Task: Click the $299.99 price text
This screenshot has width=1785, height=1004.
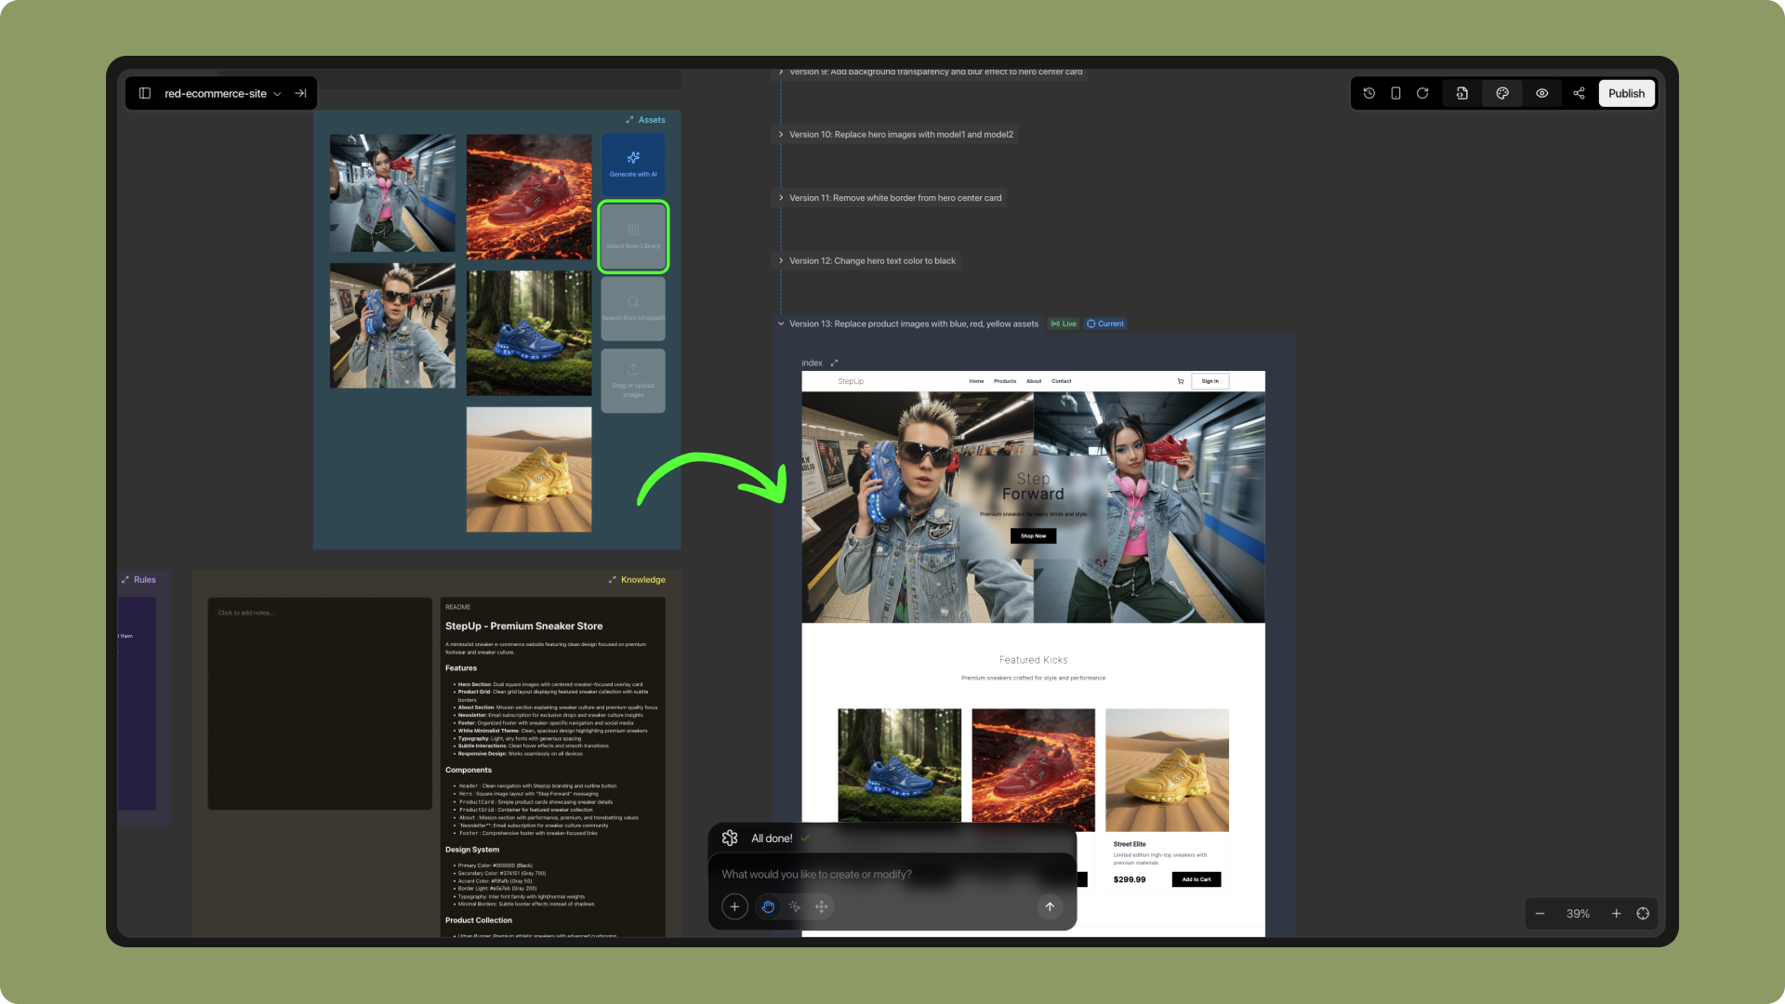Action: [1130, 879]
